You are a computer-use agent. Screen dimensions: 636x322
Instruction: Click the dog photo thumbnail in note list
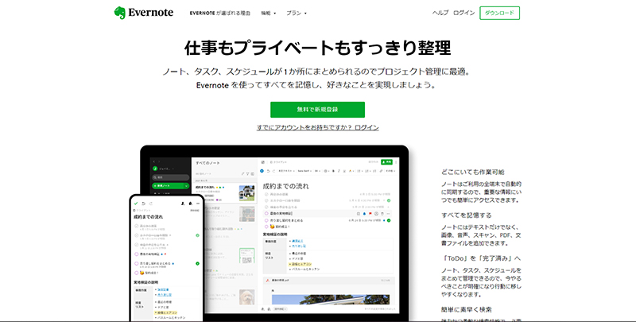(247, 297)
